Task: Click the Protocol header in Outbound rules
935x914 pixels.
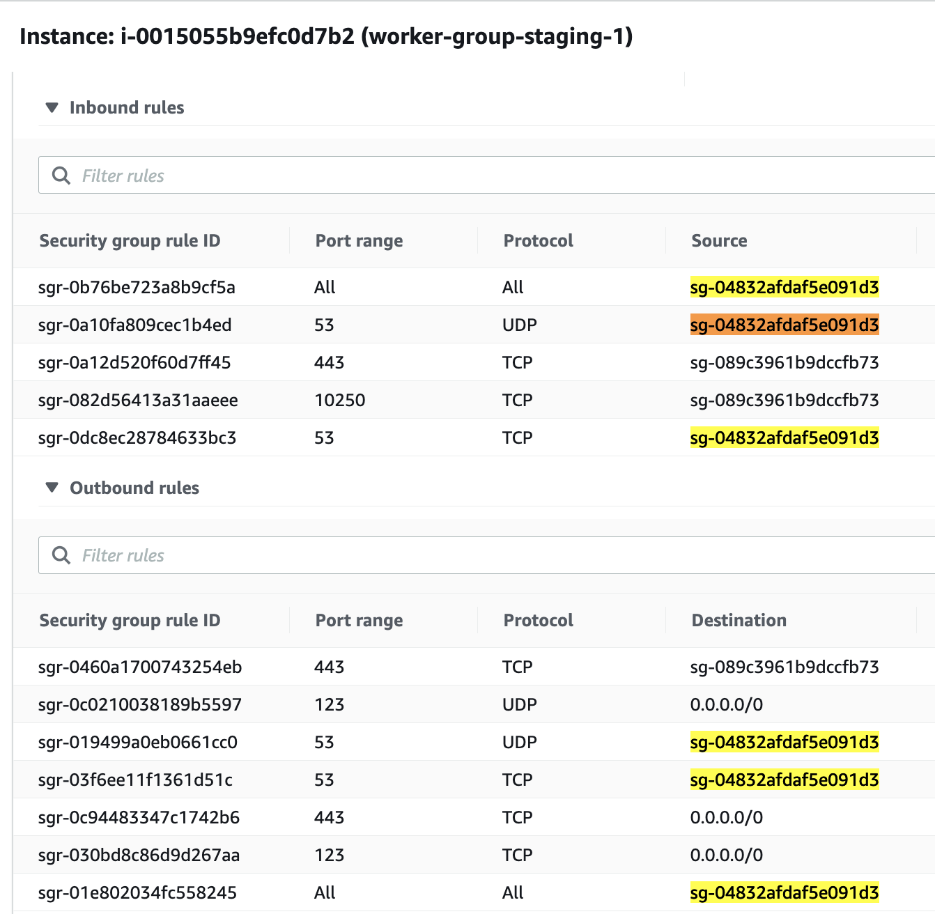Action: tap(538, 620)
